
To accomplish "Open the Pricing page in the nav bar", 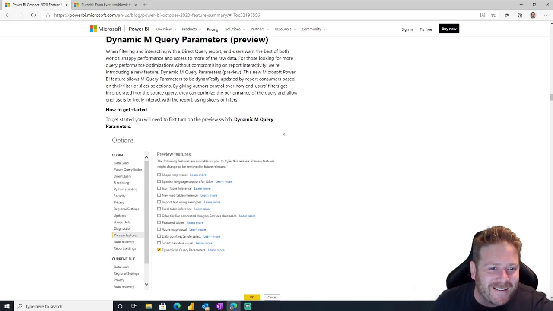I will [x=213, y=29].
